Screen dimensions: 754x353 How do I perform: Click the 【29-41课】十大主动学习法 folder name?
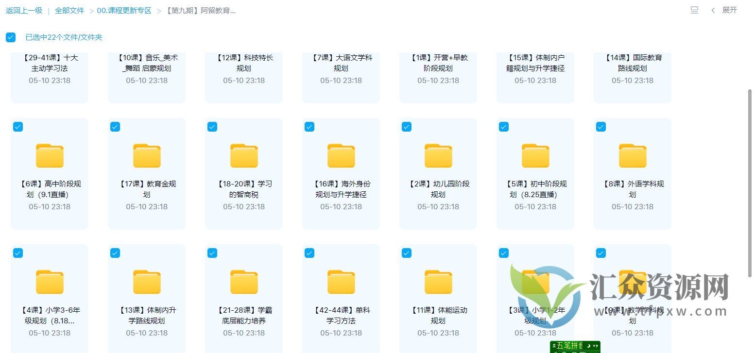(x=50, y=63)
